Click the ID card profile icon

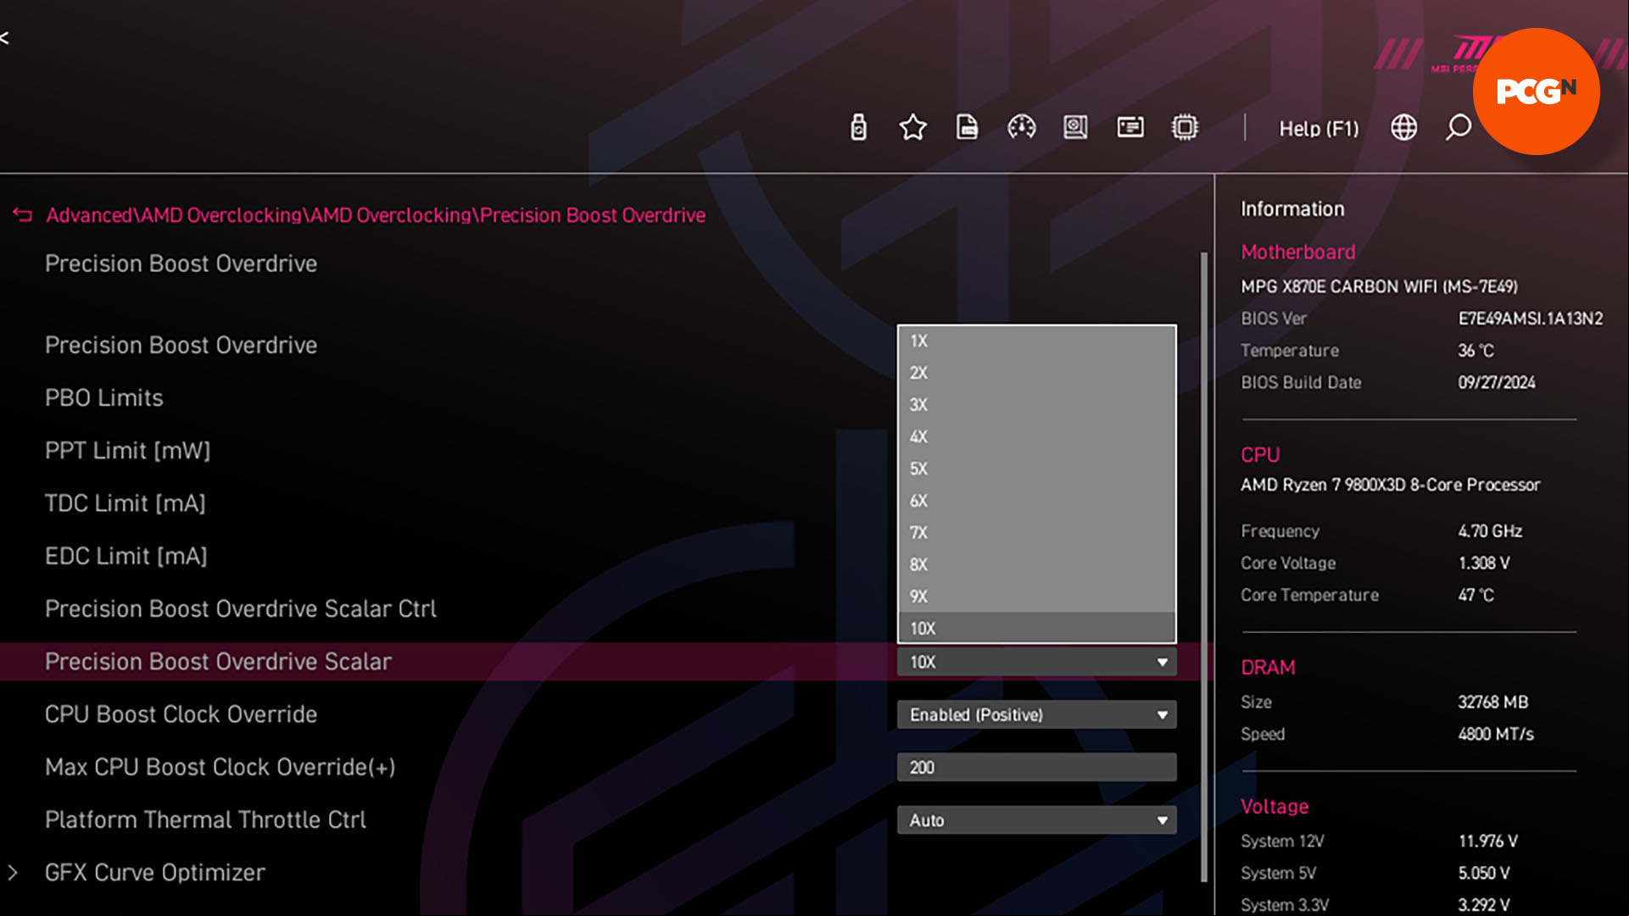click(x=1130, y=128)
